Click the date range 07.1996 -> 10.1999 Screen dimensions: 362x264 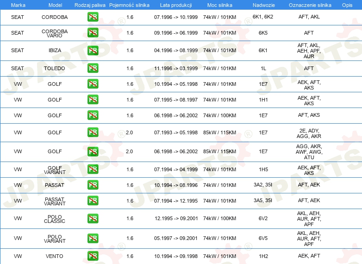pos(176,17)
